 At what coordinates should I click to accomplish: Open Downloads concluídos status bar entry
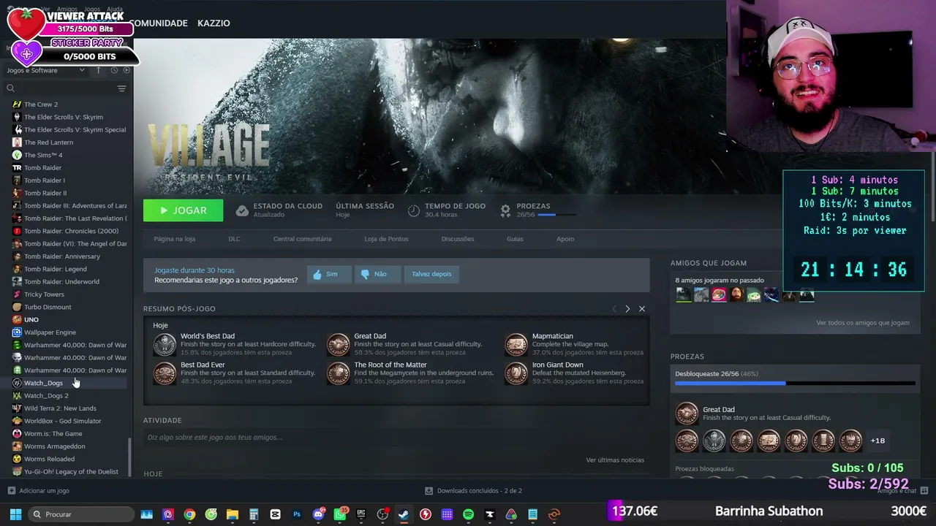pos(474,491)
